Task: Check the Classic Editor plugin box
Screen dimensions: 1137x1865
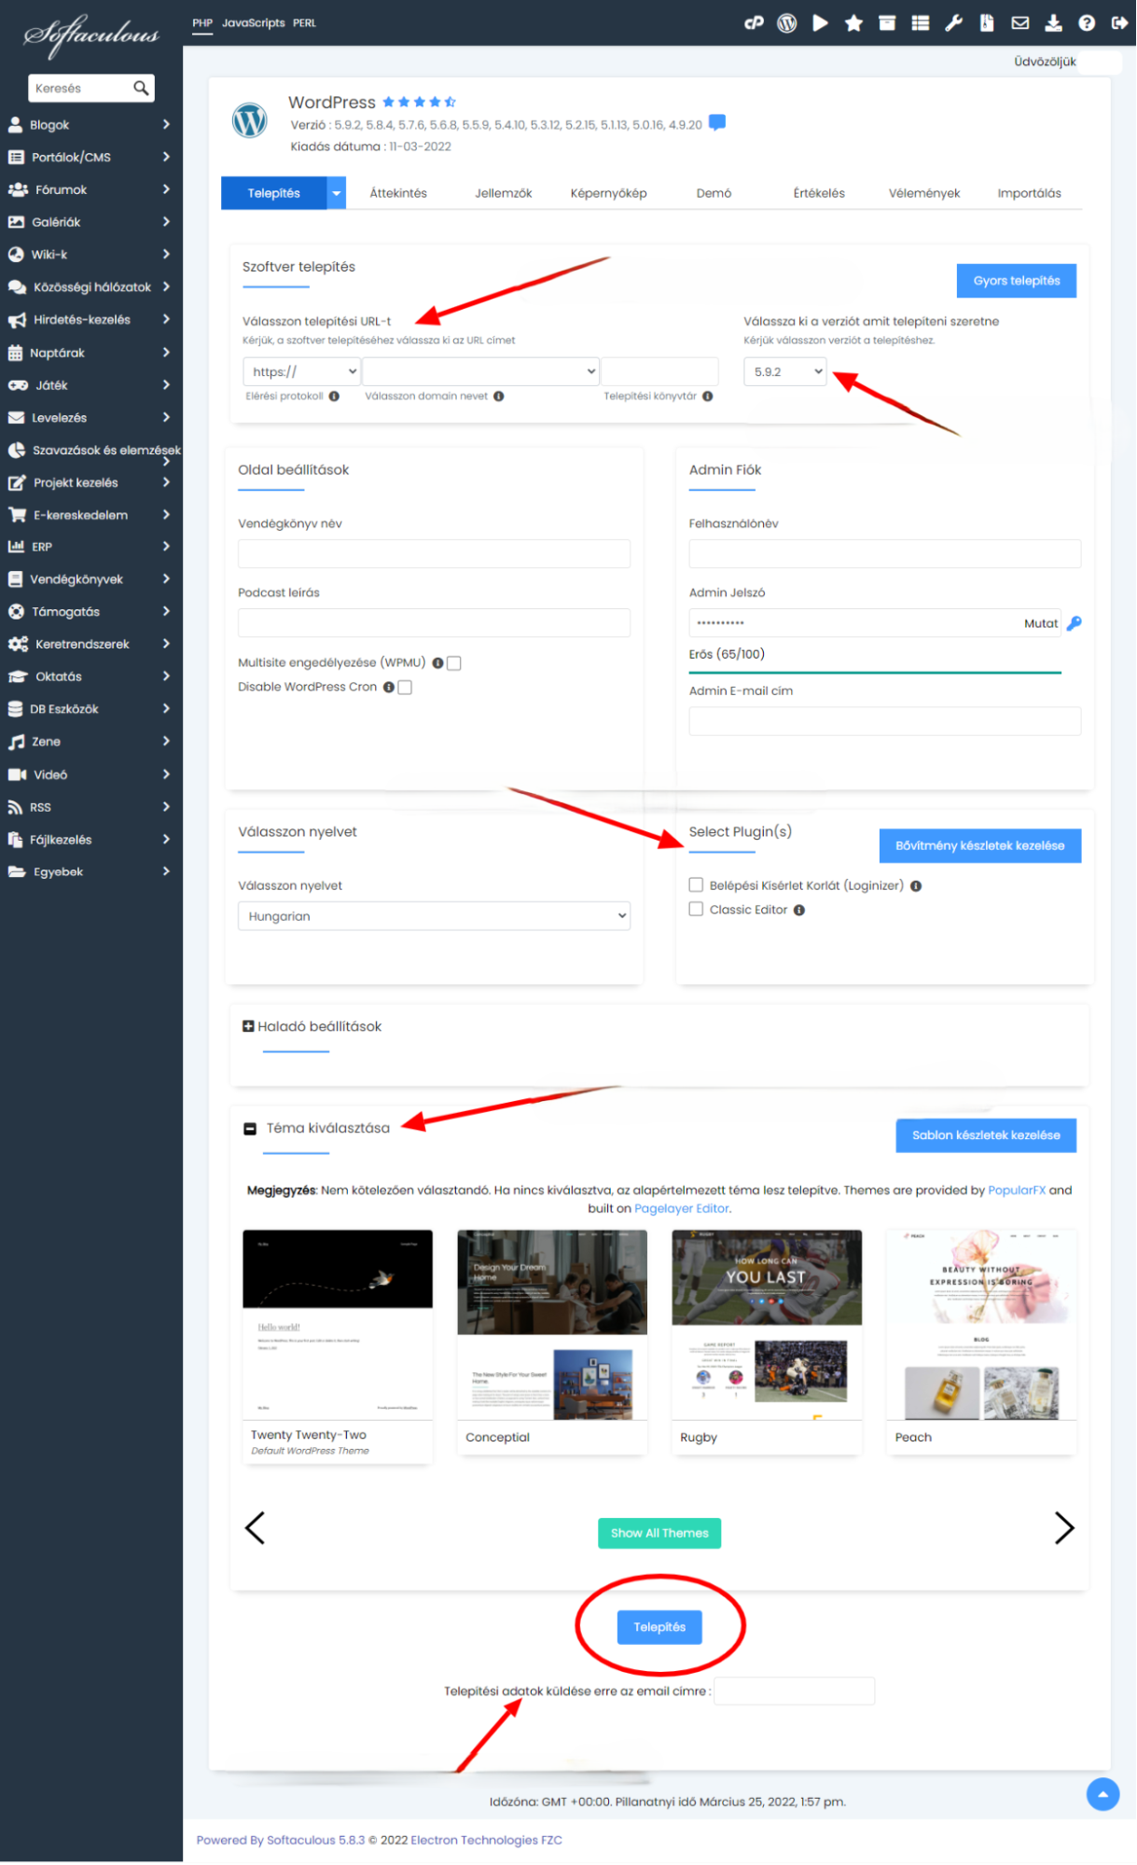Action: tap(696, 910)
